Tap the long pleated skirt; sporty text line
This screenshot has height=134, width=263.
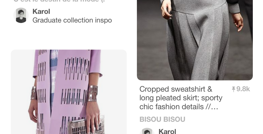point(181,98)
